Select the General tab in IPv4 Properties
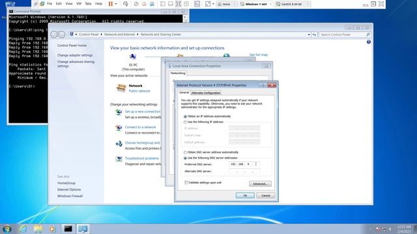Viewport: 417px width, 234px height. 184,92
